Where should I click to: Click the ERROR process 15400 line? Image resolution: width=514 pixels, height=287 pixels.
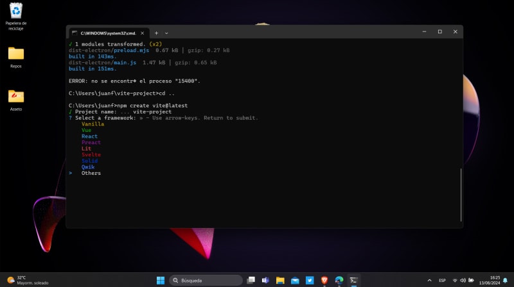click(134, 81)
